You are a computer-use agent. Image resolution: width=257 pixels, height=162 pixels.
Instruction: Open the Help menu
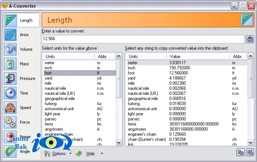coord(90,153)
